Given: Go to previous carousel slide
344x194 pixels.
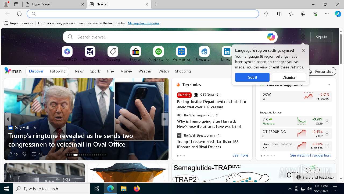Looking at the screenshot, I should pos(8,119).
